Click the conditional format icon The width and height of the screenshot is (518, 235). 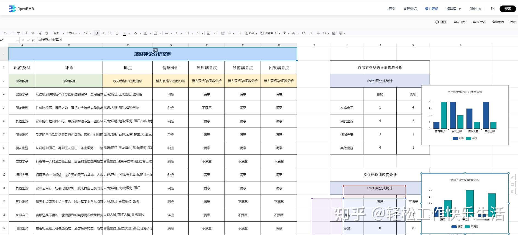(x=294, y=33)
